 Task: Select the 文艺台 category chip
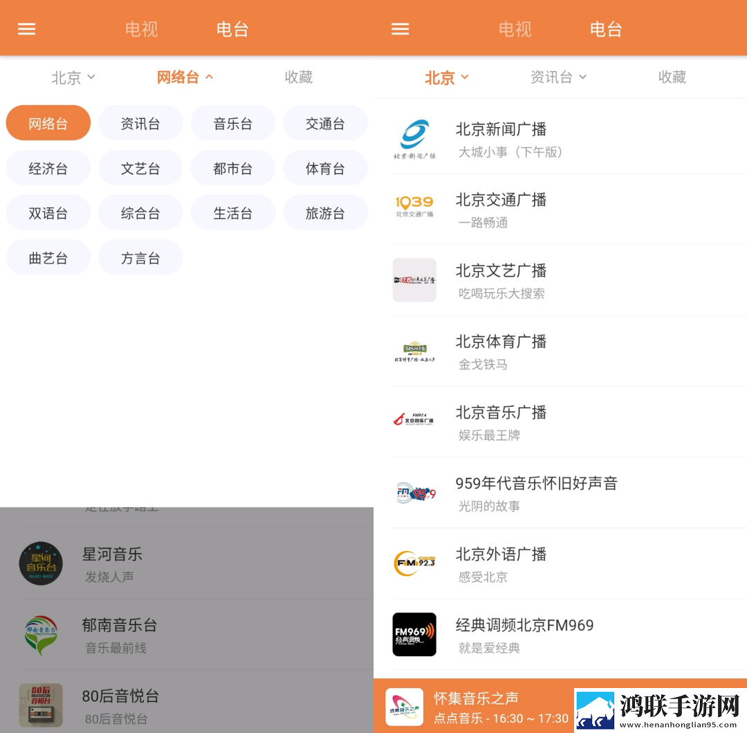point(140,168)
